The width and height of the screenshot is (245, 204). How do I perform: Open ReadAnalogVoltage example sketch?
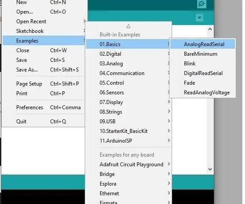[x=203, y=93]
